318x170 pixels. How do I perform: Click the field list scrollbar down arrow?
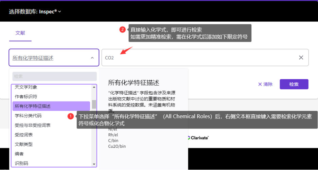click(94, 164)
